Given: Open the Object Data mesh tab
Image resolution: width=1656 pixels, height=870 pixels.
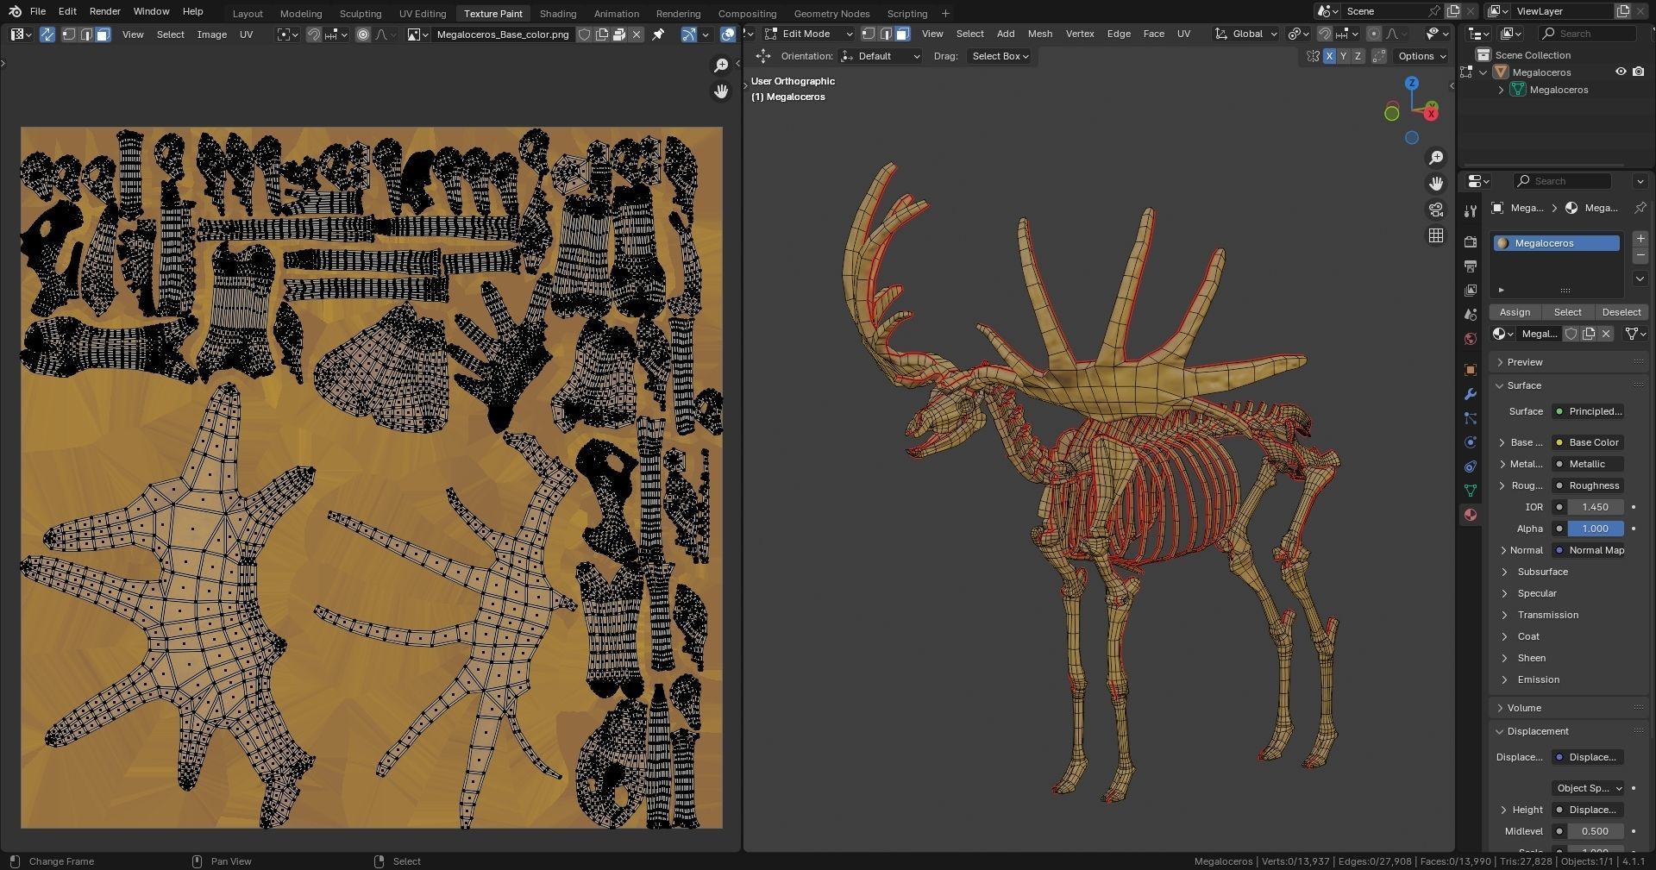Looking at the screenshot, I should [1471, 491].
